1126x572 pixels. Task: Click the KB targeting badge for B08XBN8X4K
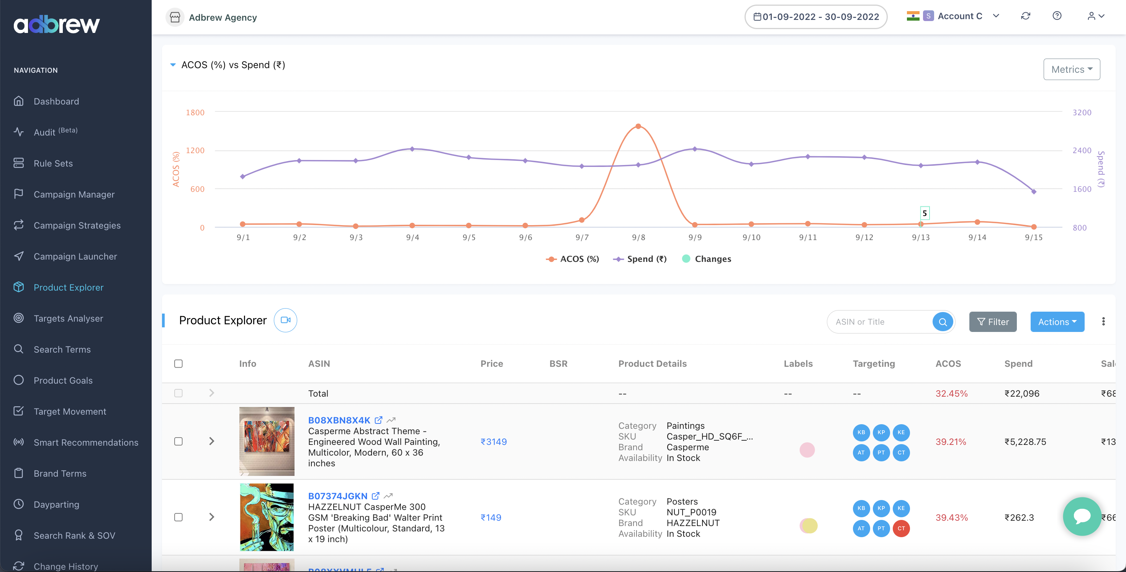[x=861, y=433]
